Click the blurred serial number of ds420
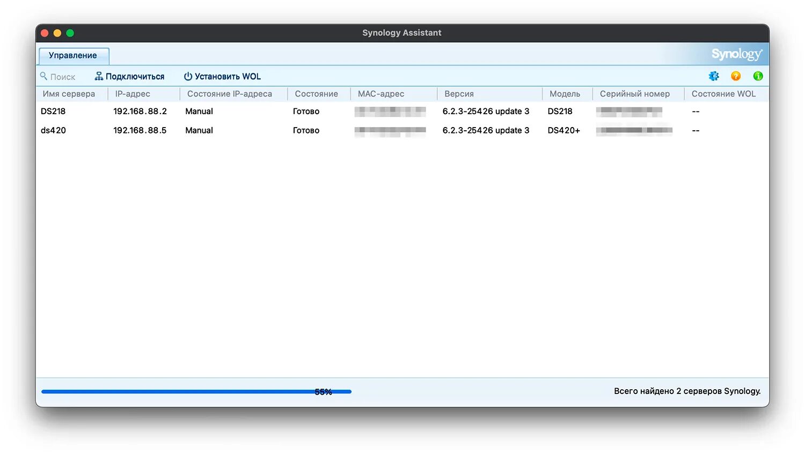Viewport: 805px width, 454px height. click(634, 130)
